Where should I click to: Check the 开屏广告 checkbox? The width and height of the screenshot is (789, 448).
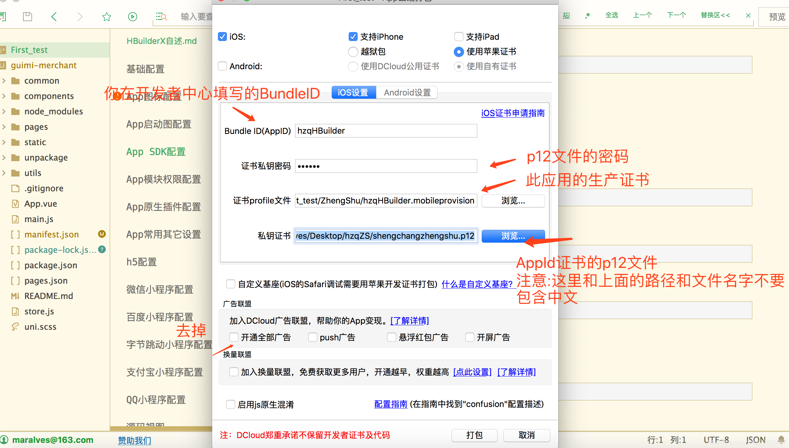[x=470, y=337]
